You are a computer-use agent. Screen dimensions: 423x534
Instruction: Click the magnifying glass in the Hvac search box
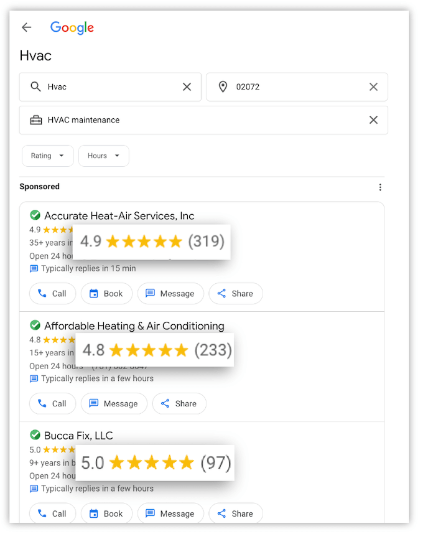coord(35,87)
